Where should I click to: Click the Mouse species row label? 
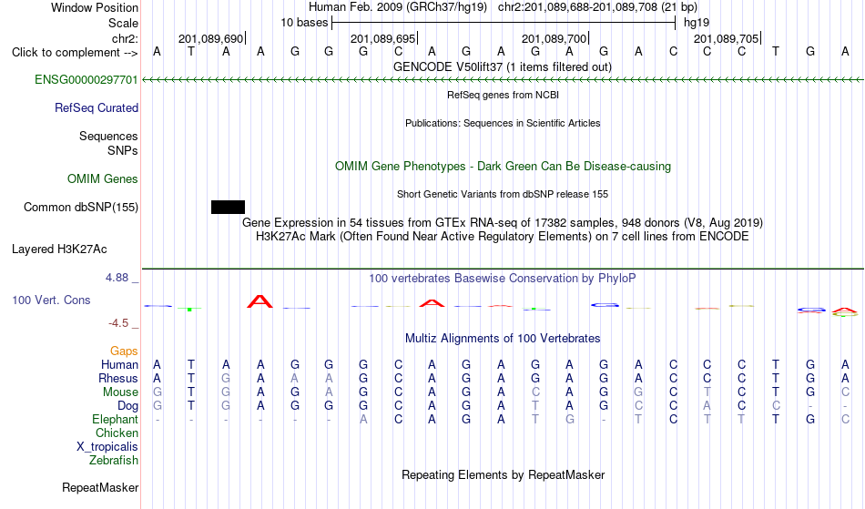[120, 392]
